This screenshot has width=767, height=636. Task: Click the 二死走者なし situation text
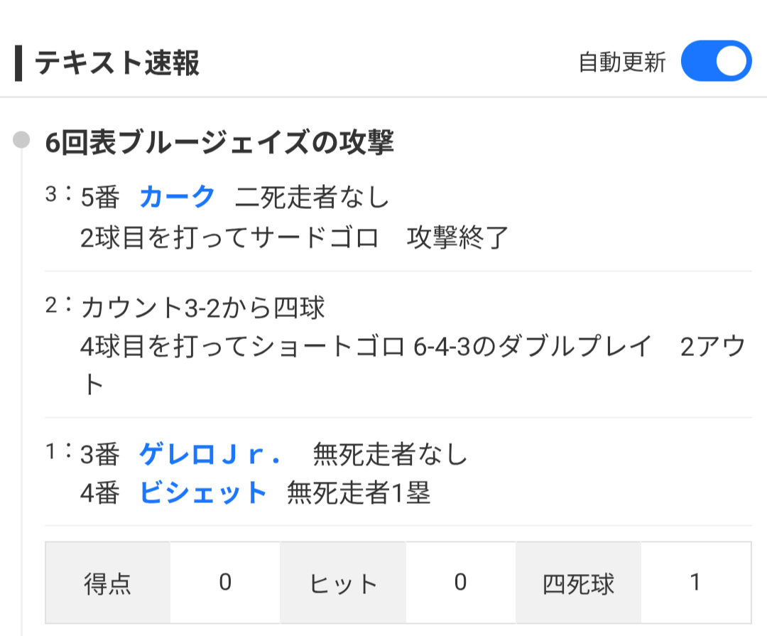[x=312, y=197]
